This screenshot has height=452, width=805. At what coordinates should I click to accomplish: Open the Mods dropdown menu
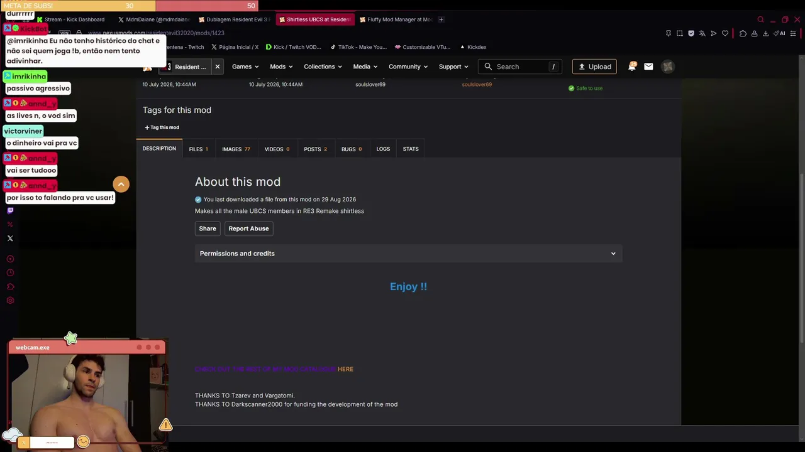[281, 67]
